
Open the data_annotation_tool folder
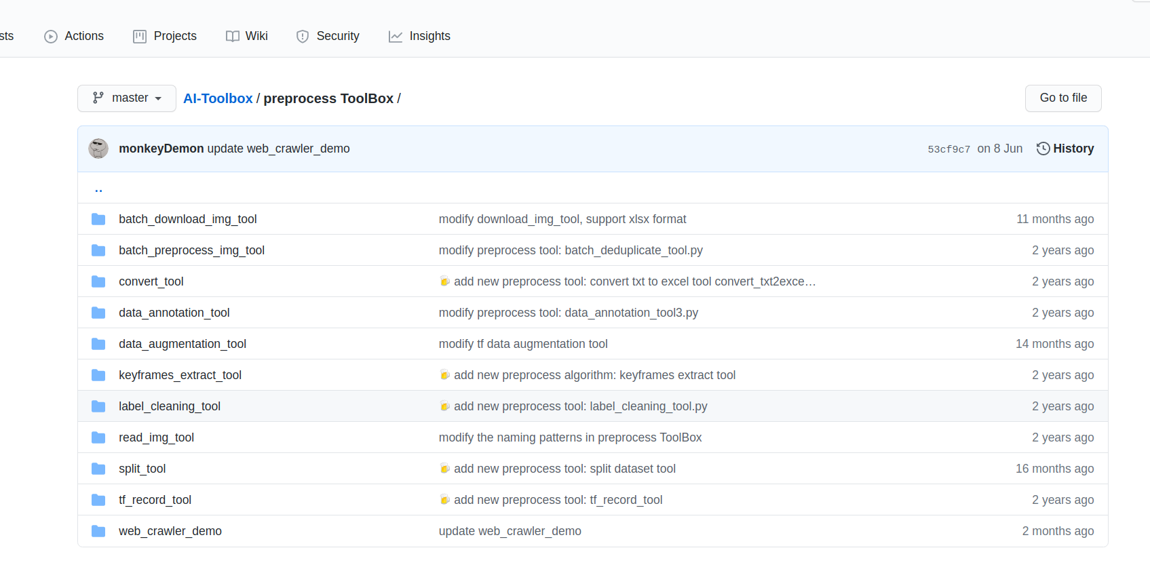(174, 313)
